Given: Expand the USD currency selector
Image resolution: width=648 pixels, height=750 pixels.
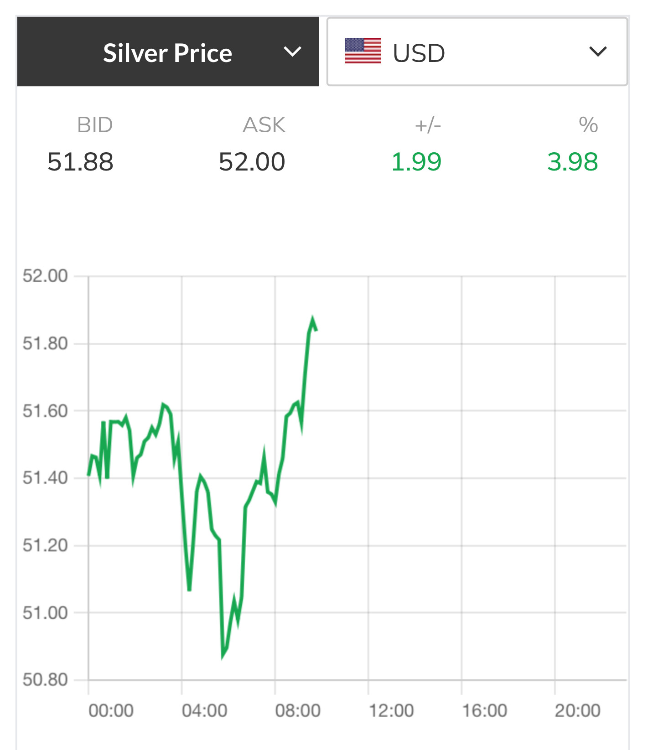Looking at the screenshot, I should click(x=477, y=52).
